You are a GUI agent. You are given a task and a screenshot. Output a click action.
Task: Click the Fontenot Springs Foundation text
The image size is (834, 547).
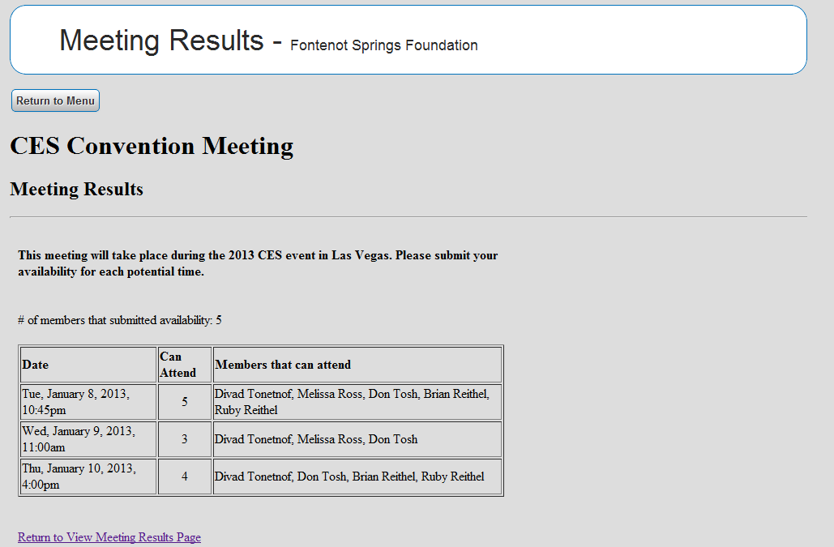coord(383,45)
